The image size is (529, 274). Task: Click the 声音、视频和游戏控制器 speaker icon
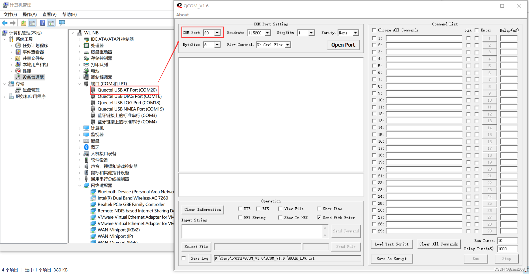click(86, 166)
